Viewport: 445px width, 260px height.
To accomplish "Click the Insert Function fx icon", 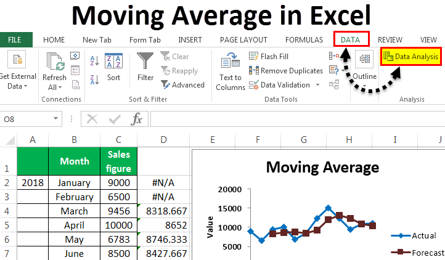I will click(x=136, y=119).
